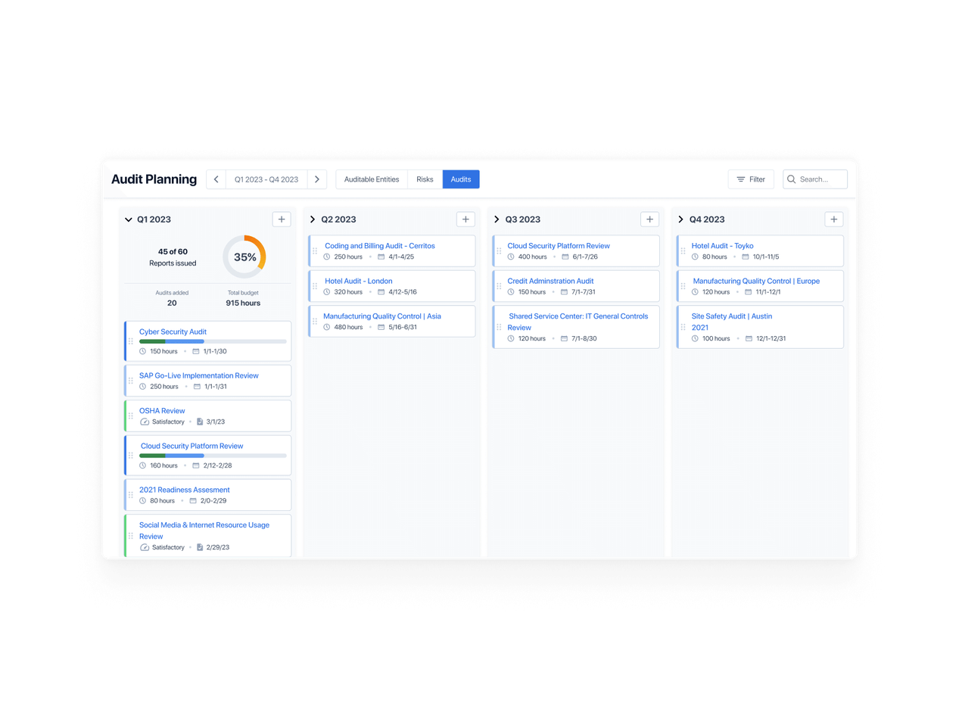Advance date range with right arrow
The width and height of the screenshot is (959, 719).
[317, 179]
